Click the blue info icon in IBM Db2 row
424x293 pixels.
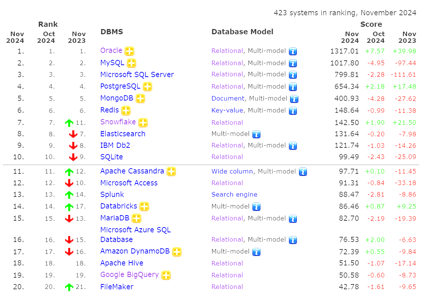[x=293, y=146]
